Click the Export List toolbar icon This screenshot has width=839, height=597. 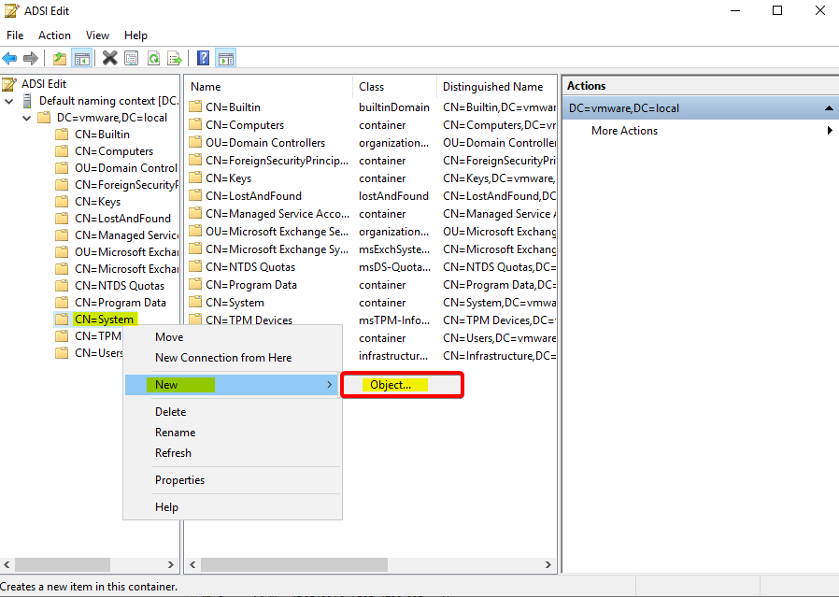(x=174, y=58)
